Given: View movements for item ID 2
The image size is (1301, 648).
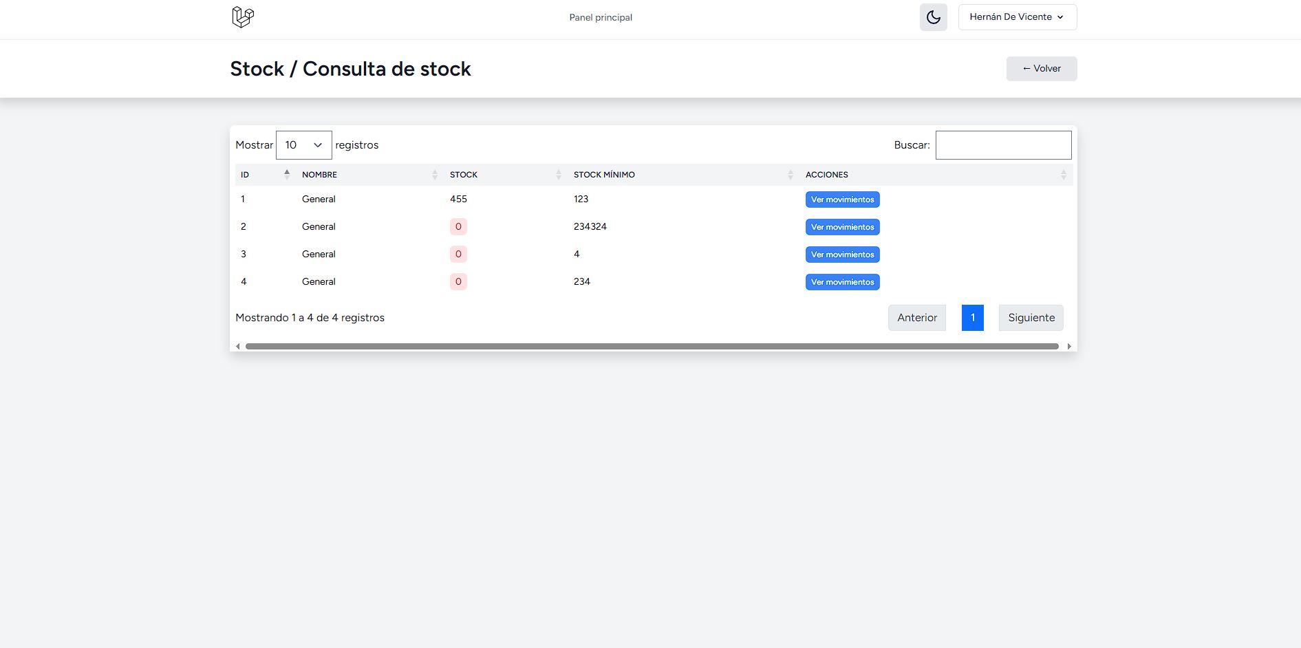Looking at the screenshot, I should coord(842,227).
